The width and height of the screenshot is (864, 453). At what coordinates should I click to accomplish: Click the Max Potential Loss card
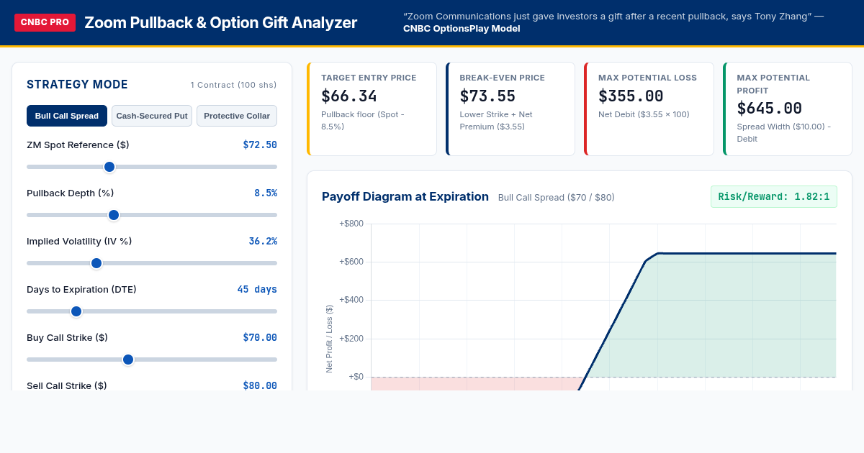[x=649, y=109]
